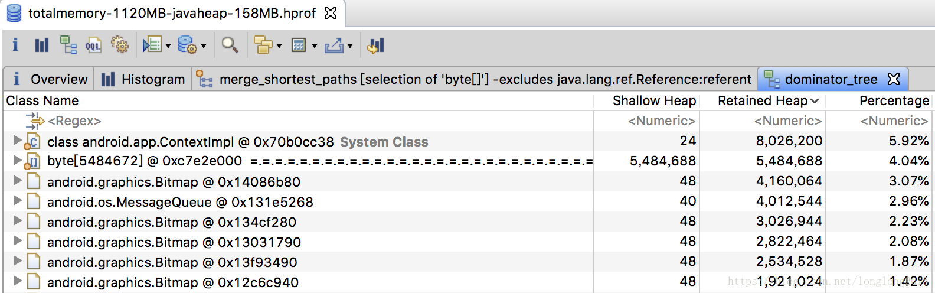This screenshot has height=293, width=935.
Task: Expand the android.os.MessageQueue row
Action: coord(17,201)
